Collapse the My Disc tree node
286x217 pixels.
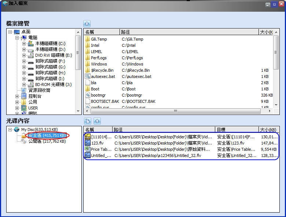[x=10, y=130]
